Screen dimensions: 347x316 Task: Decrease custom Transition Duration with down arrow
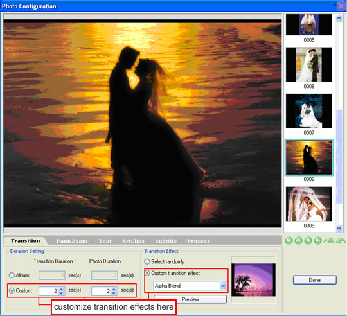(61, 293)
